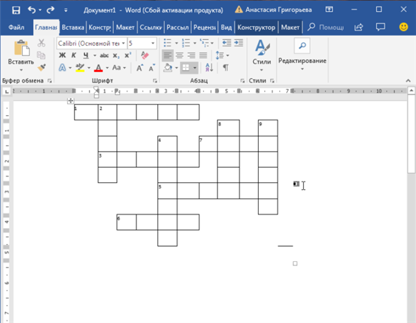The image size is (416, 323).
Task: Cut selection with scissors icon
Action: (41, 43)
